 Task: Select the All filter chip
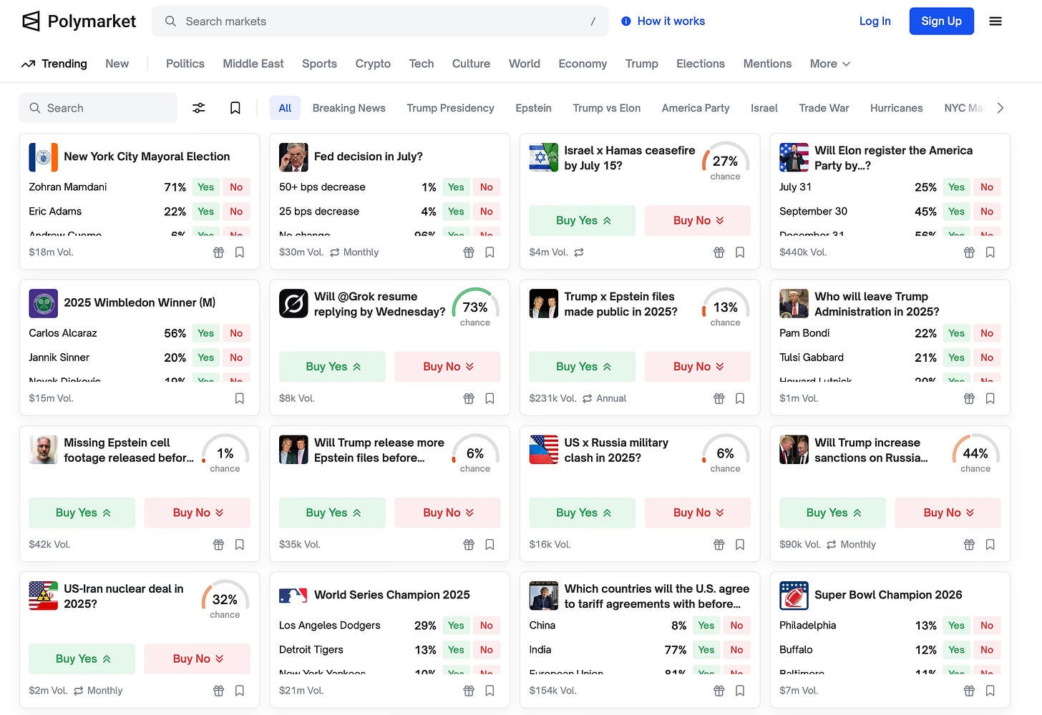285,108
